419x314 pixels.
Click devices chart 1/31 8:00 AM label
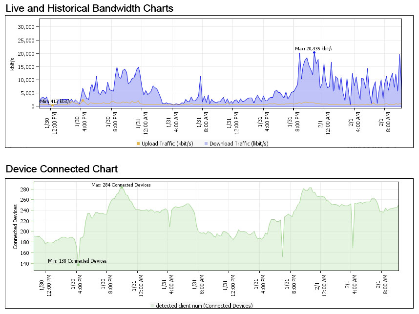click(x=198, y=284)
